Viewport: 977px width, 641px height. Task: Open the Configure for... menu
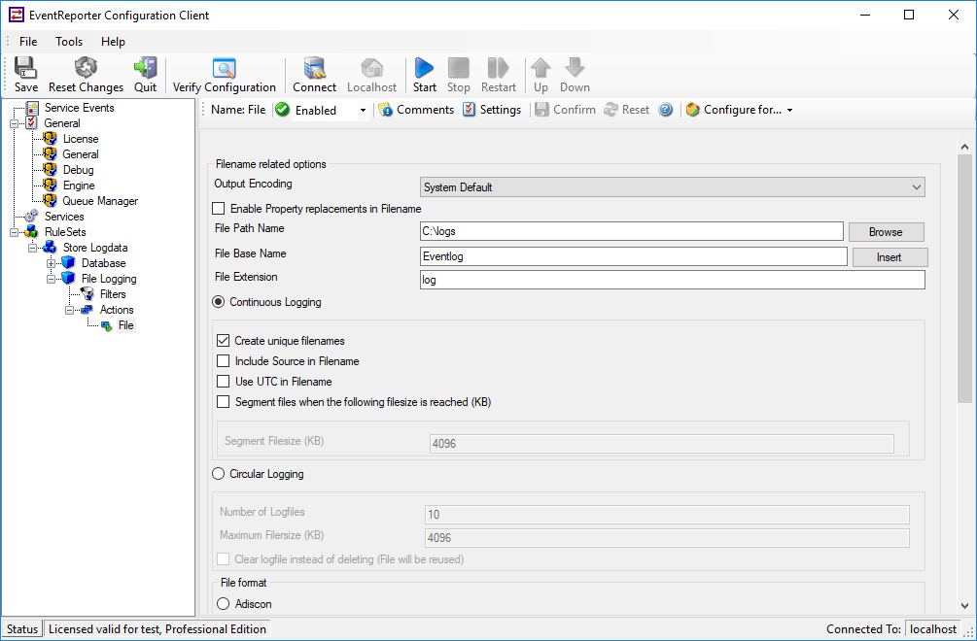740,110
